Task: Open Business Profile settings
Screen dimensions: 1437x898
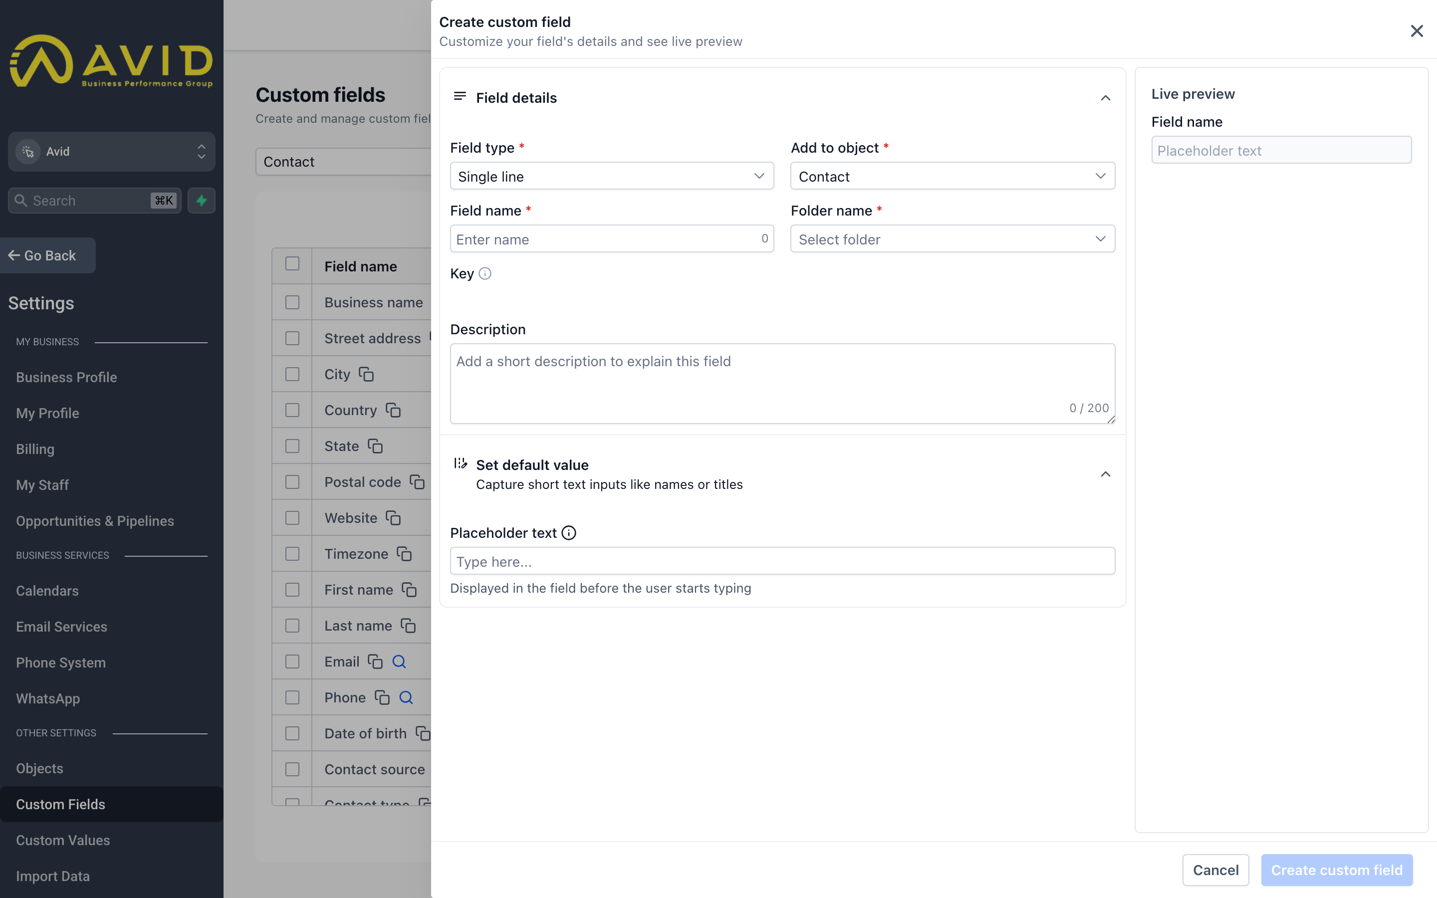Action: (66, 377)
